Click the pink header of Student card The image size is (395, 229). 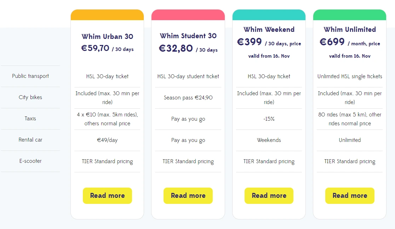[x=188, y=15]
